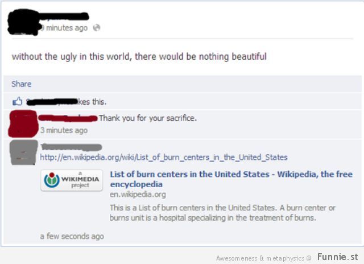
Task: Click the red redacted commenter avatar
Action: click(x=23, y=123)
